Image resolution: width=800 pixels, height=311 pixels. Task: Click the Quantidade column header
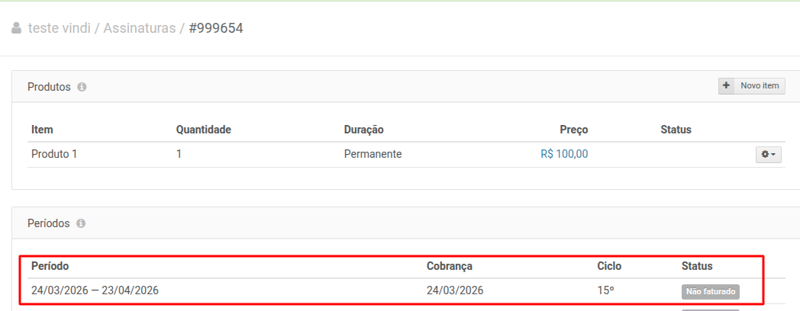pos(203,130)
